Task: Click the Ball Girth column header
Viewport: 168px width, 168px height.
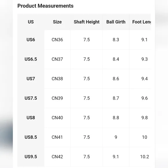Action: click(x=116, y=22)
